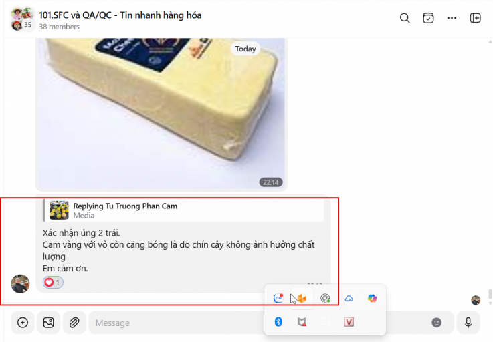
Task: Open the calendar reminder icon in header
Action: click(x=428, y=18)
